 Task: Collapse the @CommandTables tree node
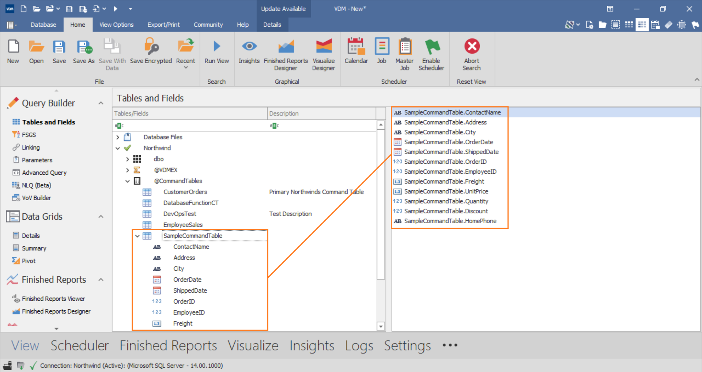coord(128,181)
